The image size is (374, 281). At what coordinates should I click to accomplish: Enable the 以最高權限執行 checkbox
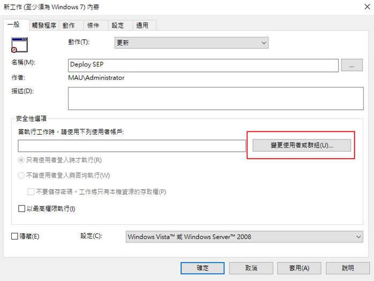pyautogui.click(x=22, y=209)
